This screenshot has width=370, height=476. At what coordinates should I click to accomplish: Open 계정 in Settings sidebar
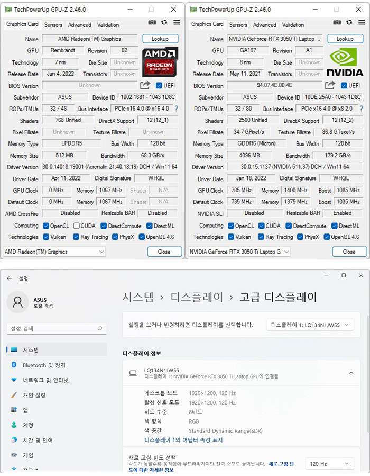click(x=57, y=425)
